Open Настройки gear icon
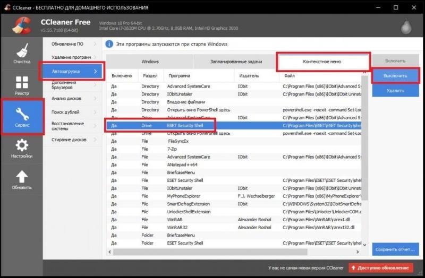 (21, 146)
